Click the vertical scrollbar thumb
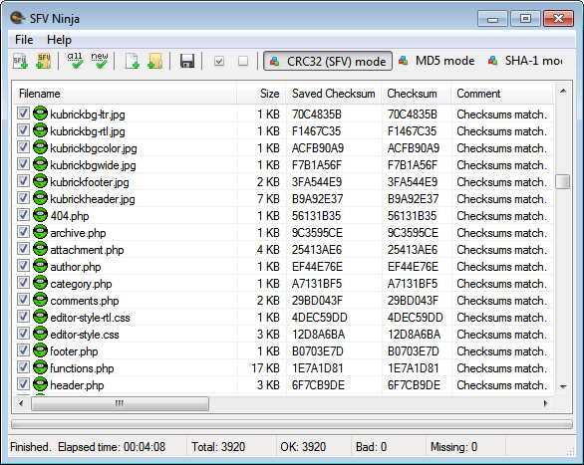Screen dimensions: 584x465 [x=563, y=182]
